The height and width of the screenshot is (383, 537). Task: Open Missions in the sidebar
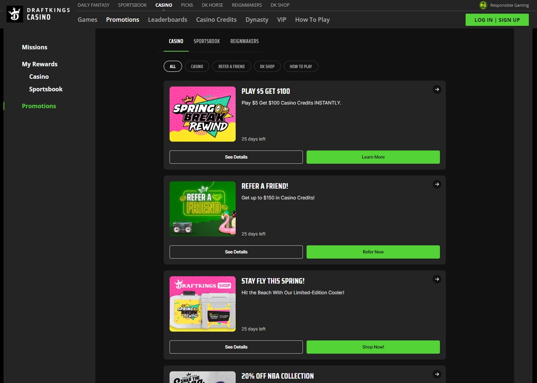(34, 47)
